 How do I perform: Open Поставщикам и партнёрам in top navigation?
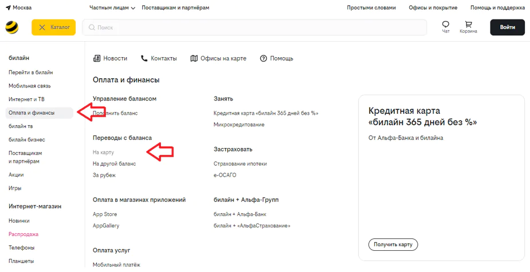point(175,8)
